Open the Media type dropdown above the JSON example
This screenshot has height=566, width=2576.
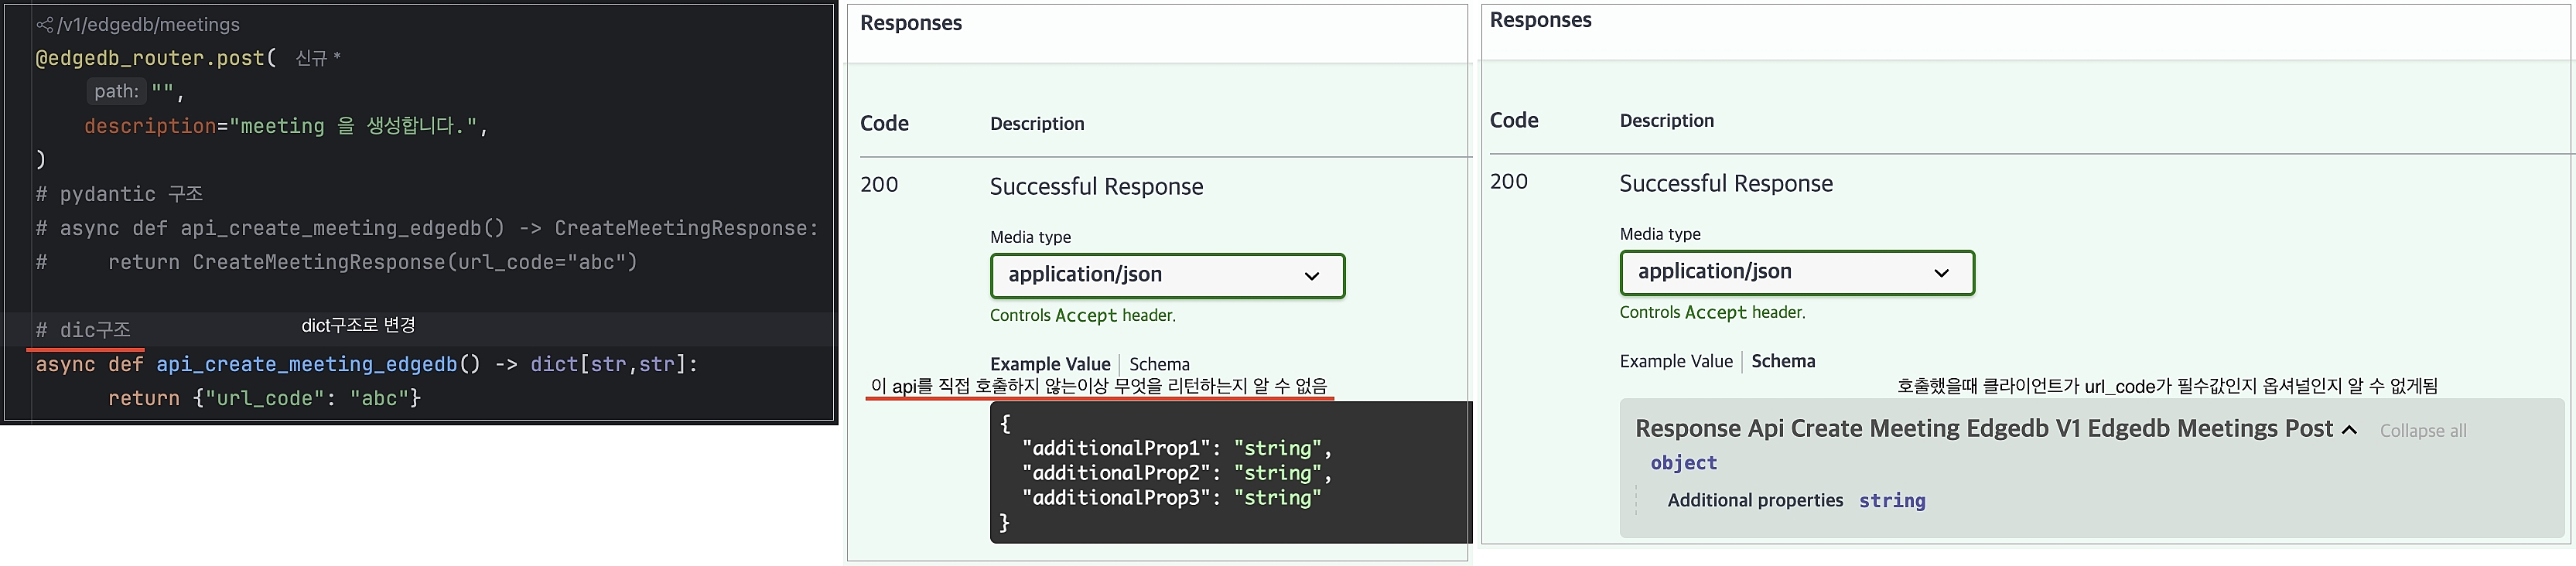point(1167,275)
